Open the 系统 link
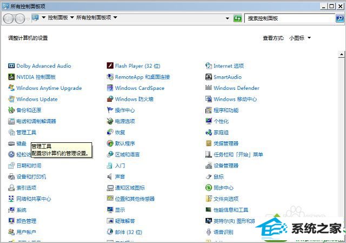346x243 pixels. [22, 210]
